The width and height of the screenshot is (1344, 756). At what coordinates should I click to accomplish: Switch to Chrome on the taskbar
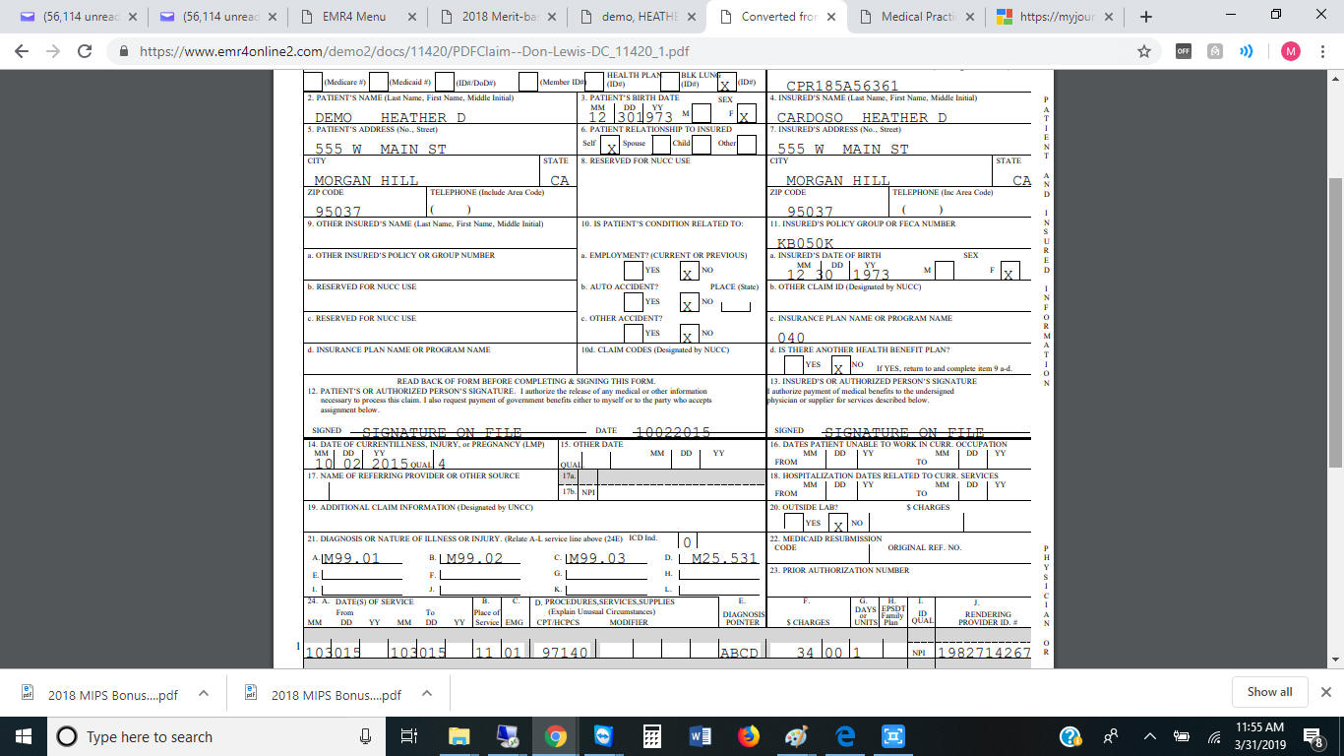pyautogui.click(x=555, y=736)
